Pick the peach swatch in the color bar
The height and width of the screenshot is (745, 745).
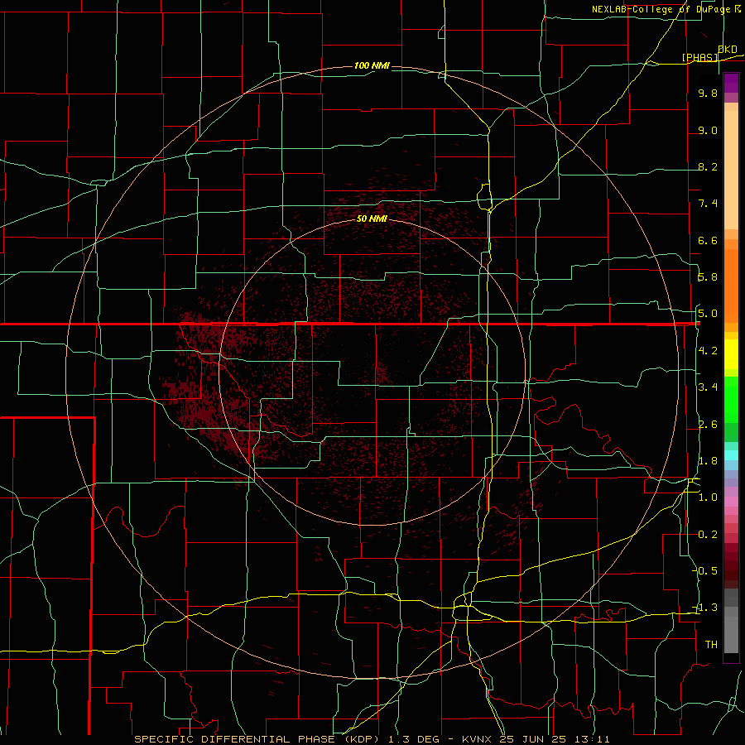(731, 170)
